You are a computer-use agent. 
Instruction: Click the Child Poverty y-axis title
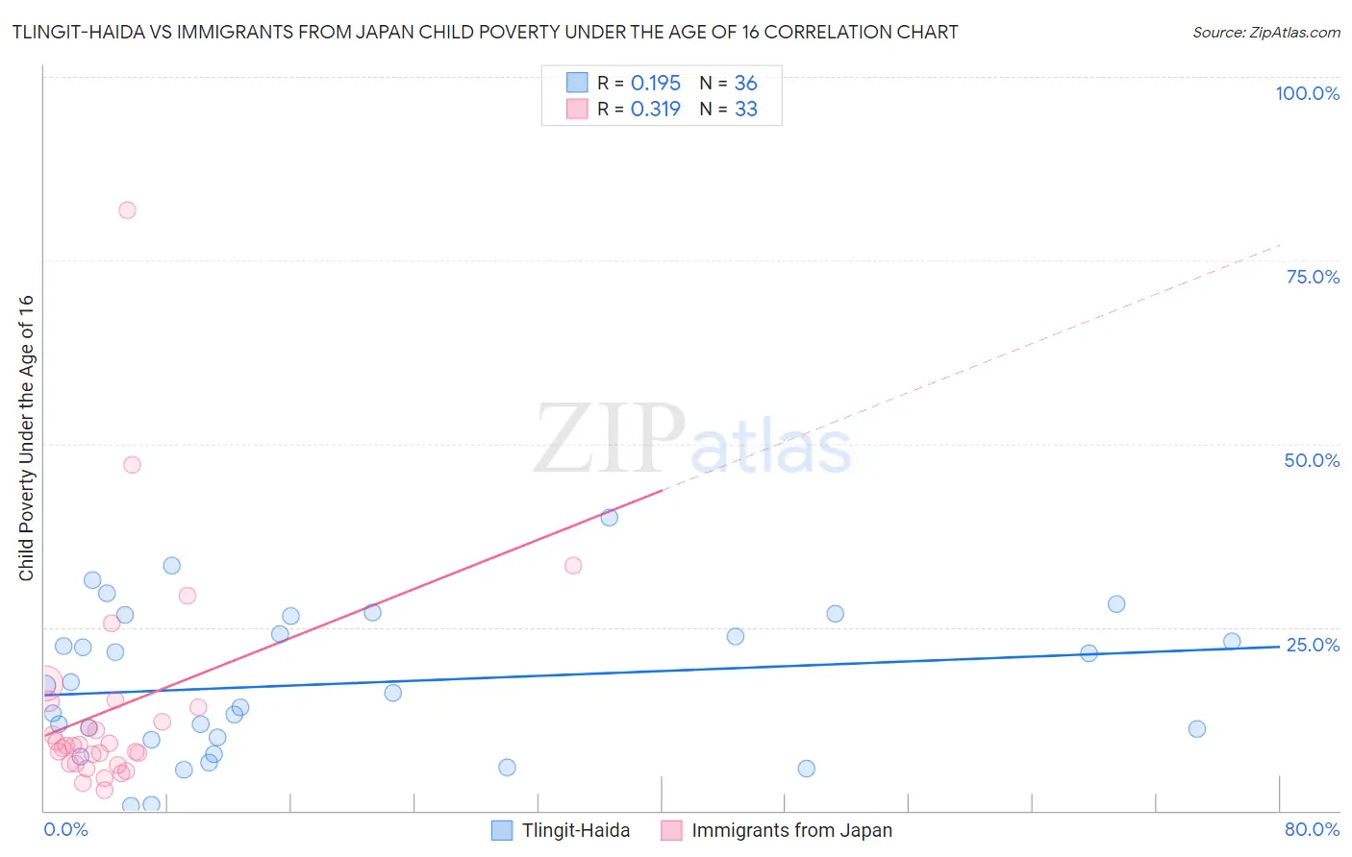click(26, 438)
